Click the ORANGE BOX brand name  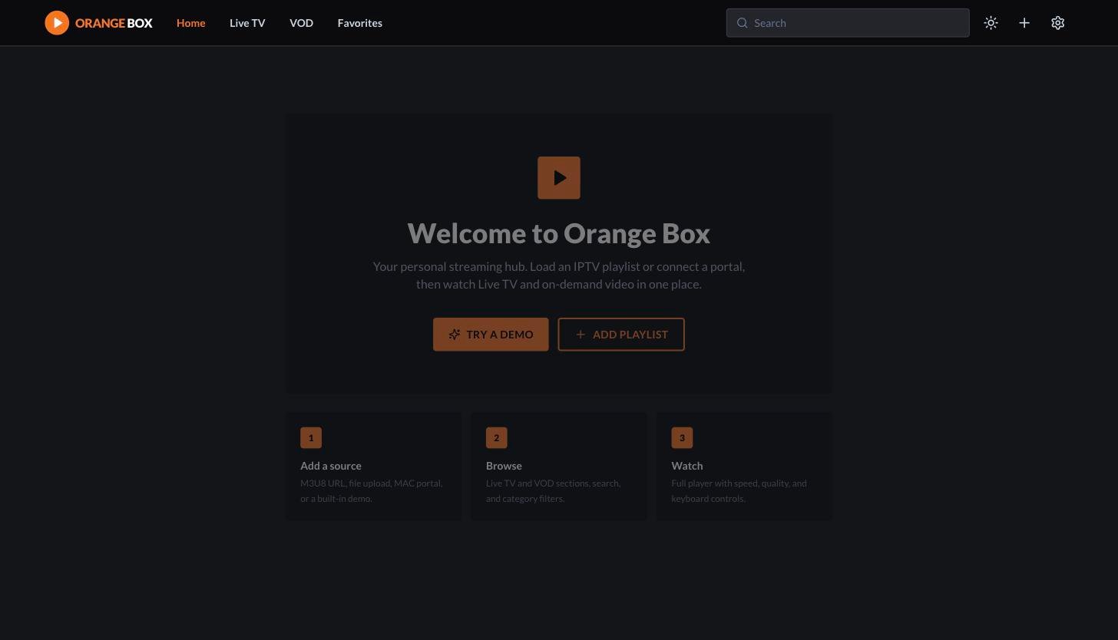[114, 23]
